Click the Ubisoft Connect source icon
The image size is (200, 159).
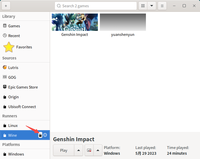tap(5, 107)
